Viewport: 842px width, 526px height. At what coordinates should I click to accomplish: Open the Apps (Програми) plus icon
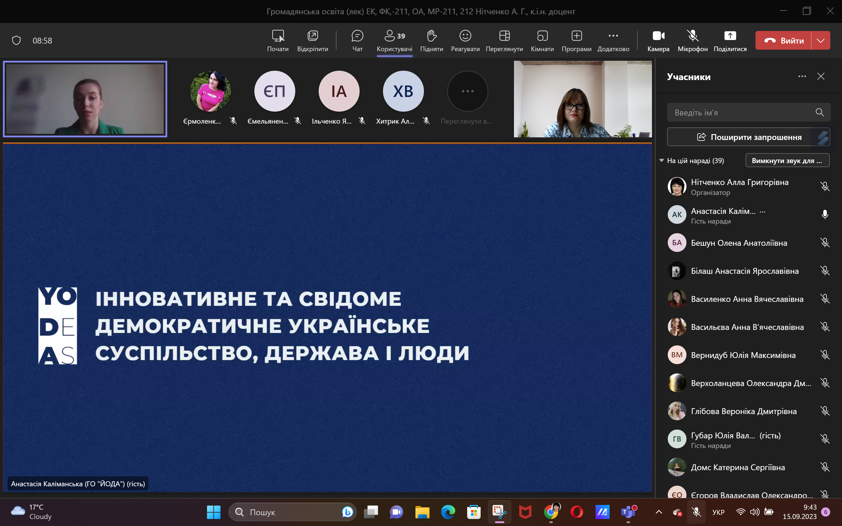pyautogui.click(x=577, y=36)
